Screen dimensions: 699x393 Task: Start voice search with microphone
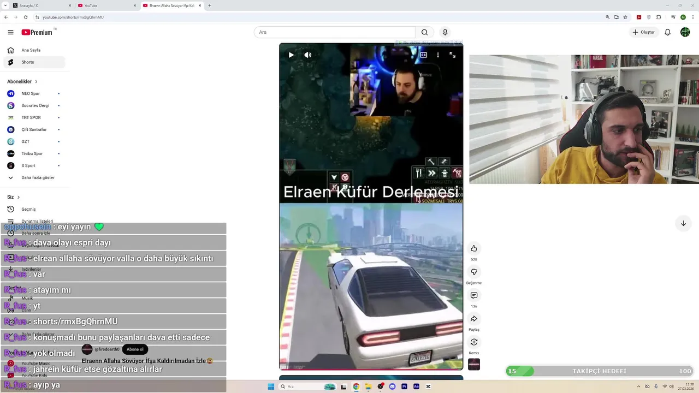pyautogui.click(x=445, y=32)
